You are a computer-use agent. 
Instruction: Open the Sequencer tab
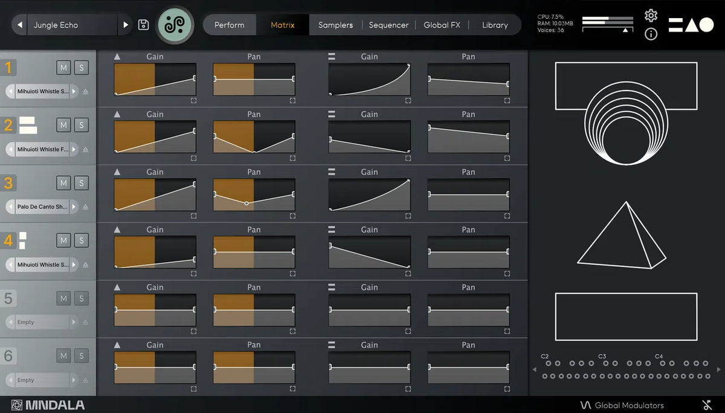[388, 25]
